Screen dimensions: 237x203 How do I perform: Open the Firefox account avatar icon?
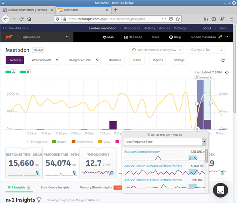point(222,19)
